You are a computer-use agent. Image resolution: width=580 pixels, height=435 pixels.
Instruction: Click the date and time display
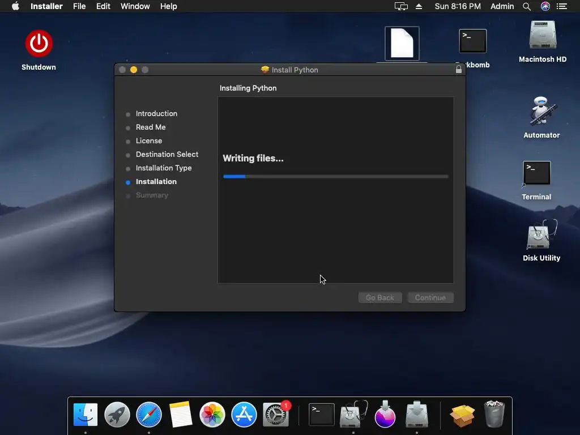click(458, 6)
